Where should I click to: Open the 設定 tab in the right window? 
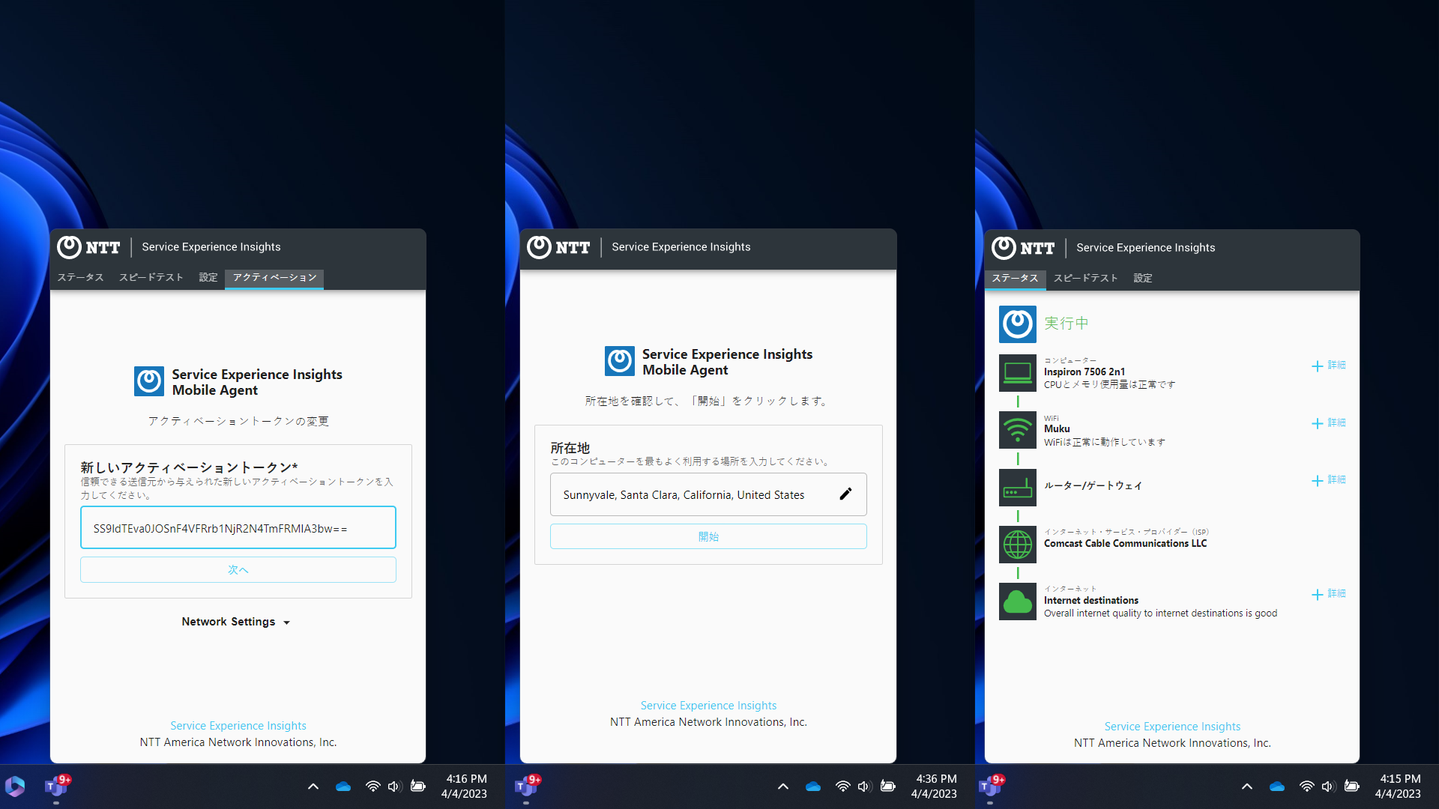click(x=1143, y=278)
